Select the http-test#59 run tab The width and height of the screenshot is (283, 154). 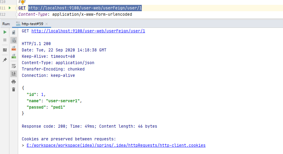tap(31, 24)
